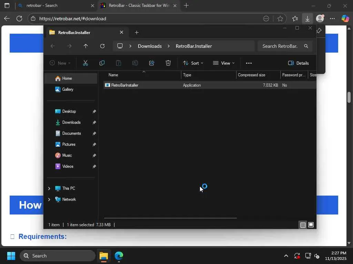353x264 pixels.
Task: Select the RetroBar.Installer Explorer tab
Action: tap(87, 33)
